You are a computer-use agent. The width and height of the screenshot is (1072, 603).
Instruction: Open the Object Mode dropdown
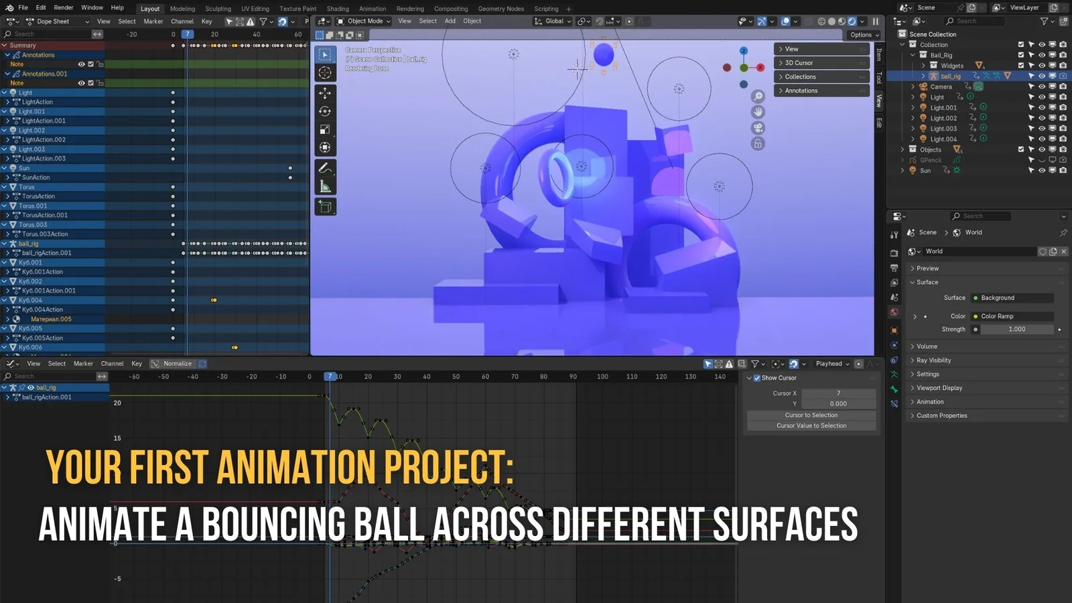pos(364,21)
